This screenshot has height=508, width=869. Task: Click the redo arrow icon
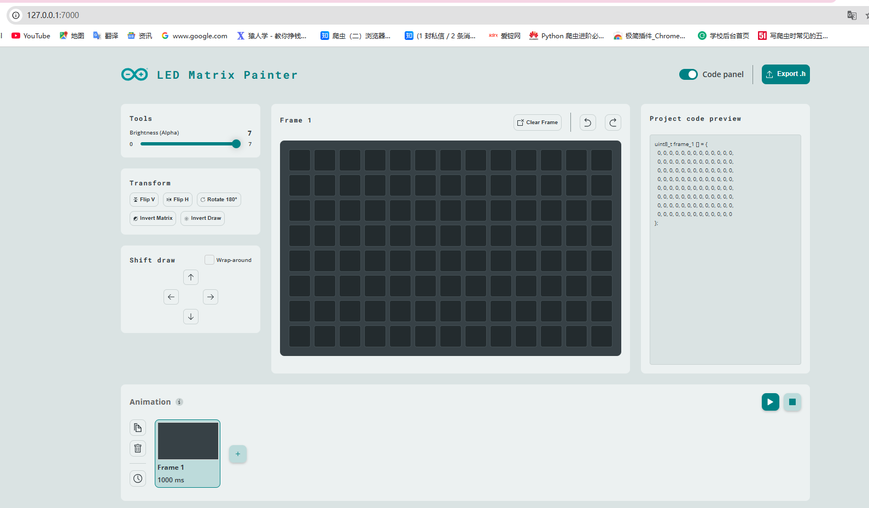613,122
